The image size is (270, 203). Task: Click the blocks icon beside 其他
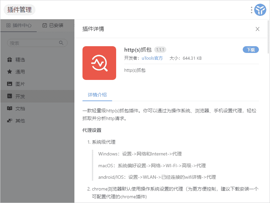10,121
